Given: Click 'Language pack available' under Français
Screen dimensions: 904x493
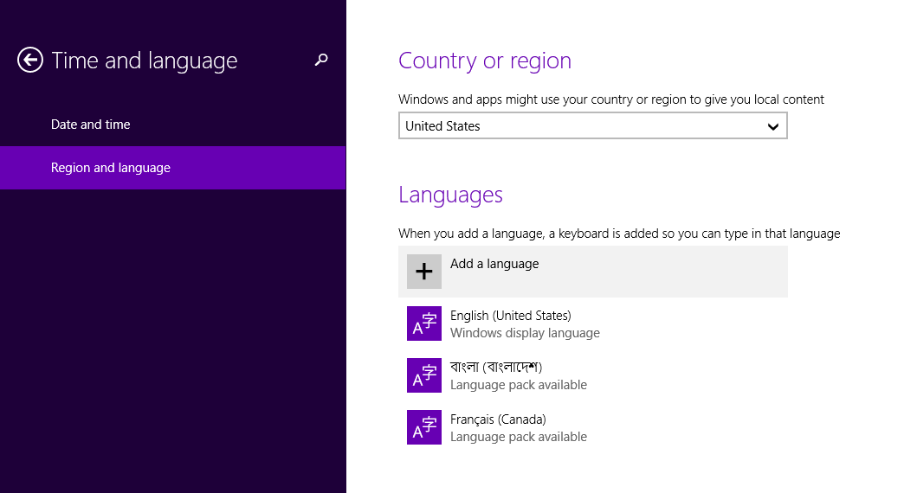Looking at the screenshot, I should [518, 437].
